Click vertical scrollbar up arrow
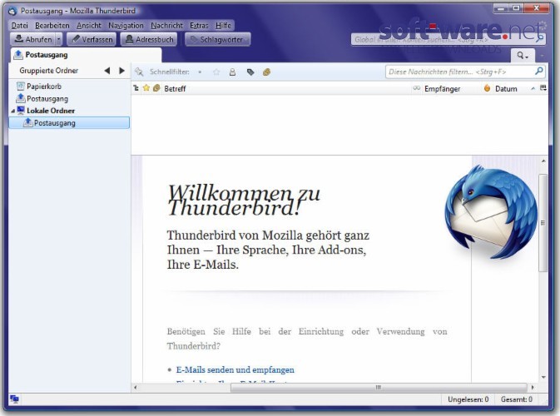The width and height of the screenshot is (560, 416). tap(543, 161)
